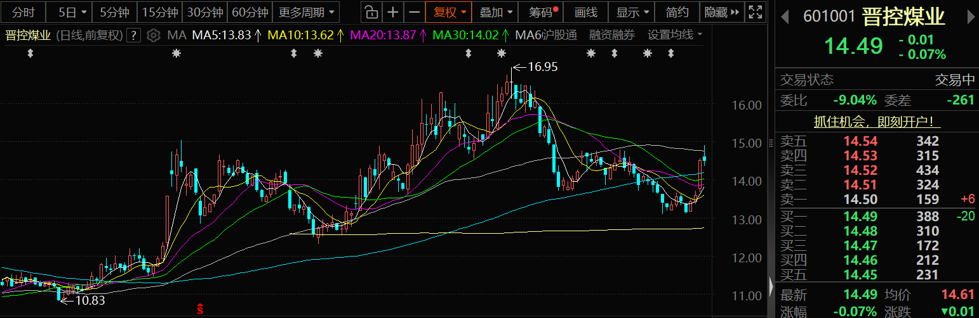Image resolution: width=979 pixels, height=318 pixels.
Task: Click 抓住机会，即刻开户 link
Action: (877, 121)
